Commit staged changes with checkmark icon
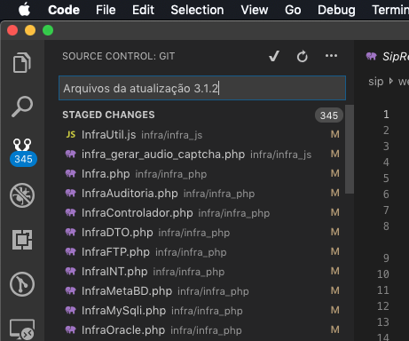The height and width of the screenshot is (341, 409). tap(274, 56)
